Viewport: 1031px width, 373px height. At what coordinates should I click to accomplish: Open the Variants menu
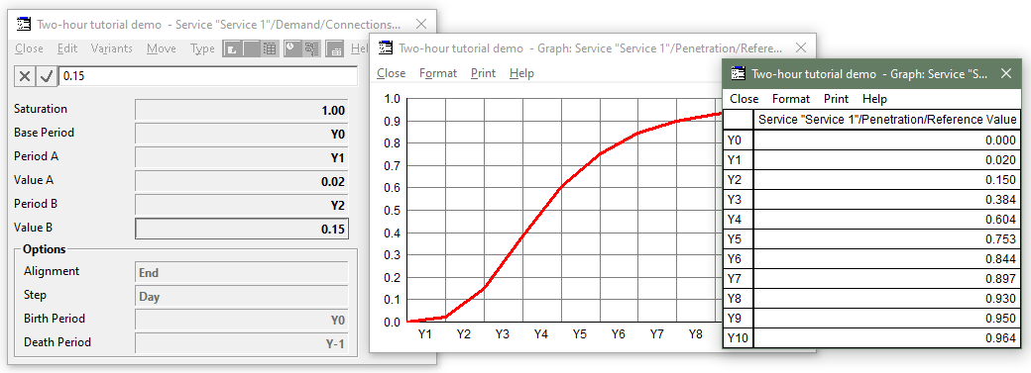111,48
